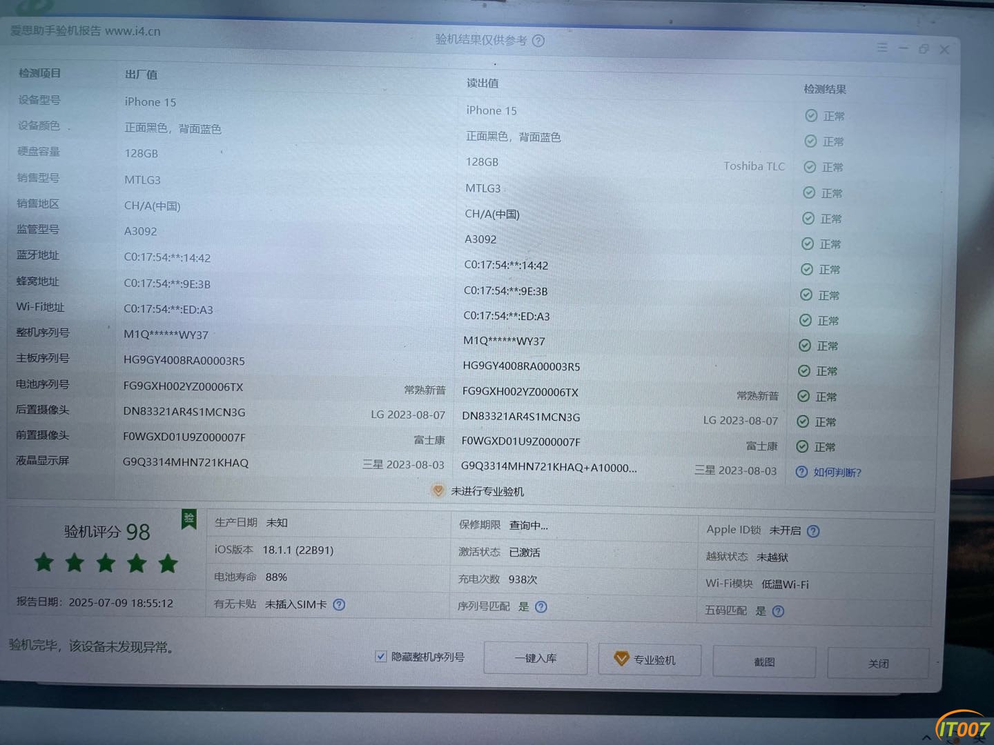Click the 正常 check icon for 设备型号
Viewport: 994px width, 745px height.
tap(811, 116)
